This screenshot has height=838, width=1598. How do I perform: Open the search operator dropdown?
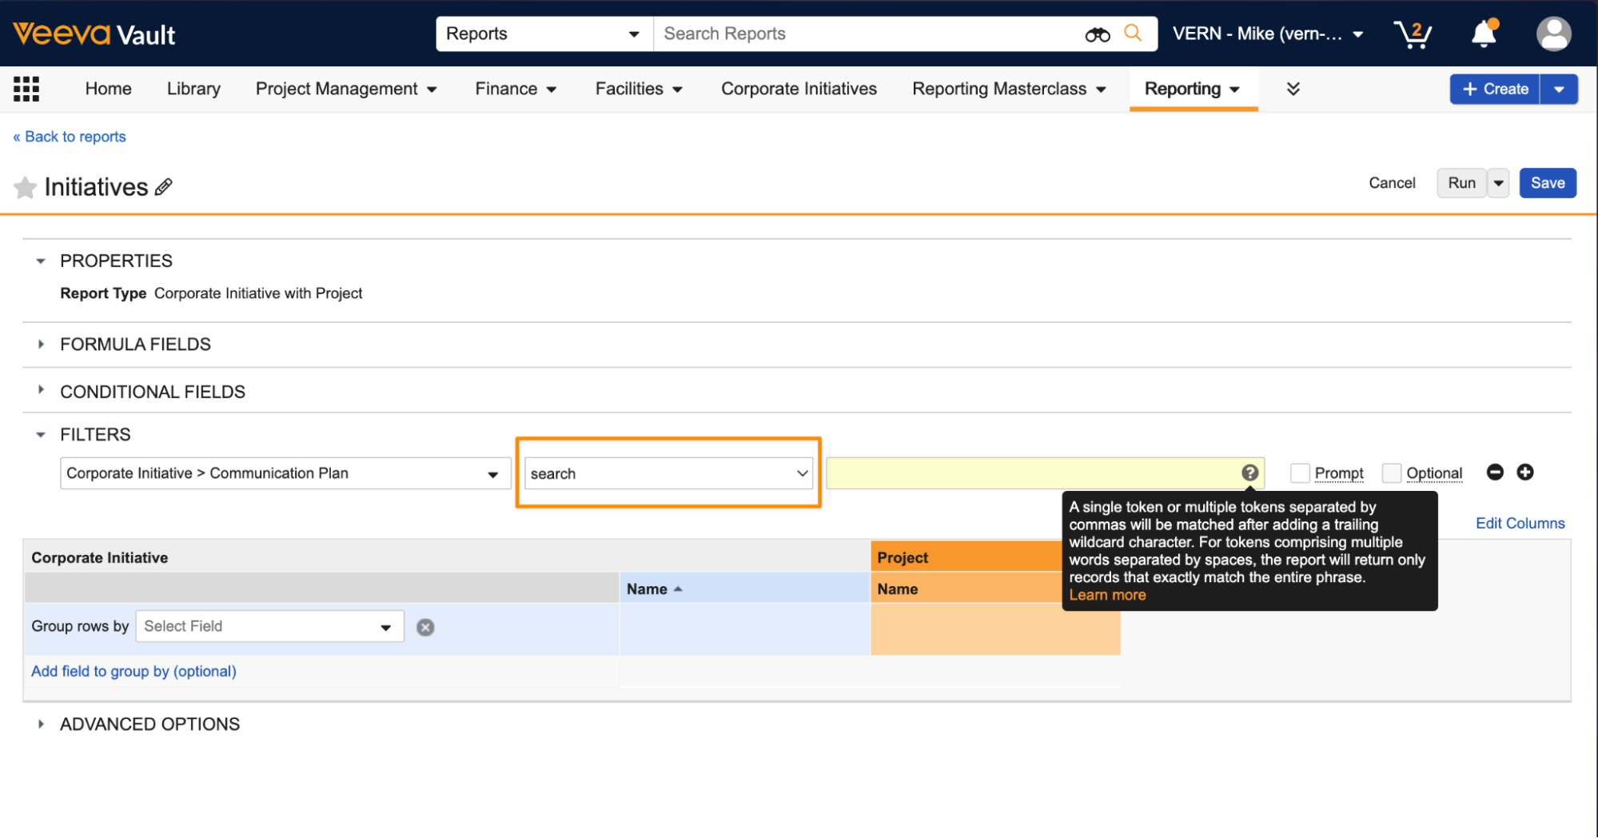pos(668,473)
